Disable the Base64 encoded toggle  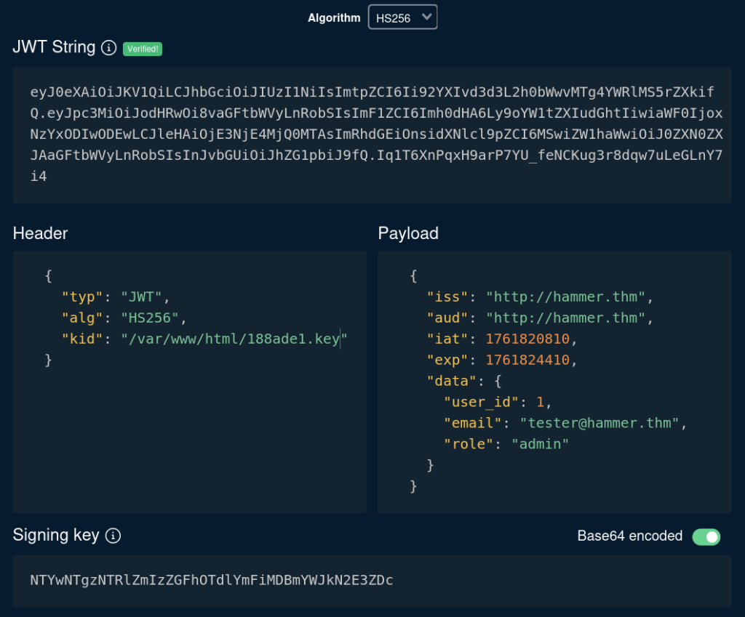tap(706, 536)
